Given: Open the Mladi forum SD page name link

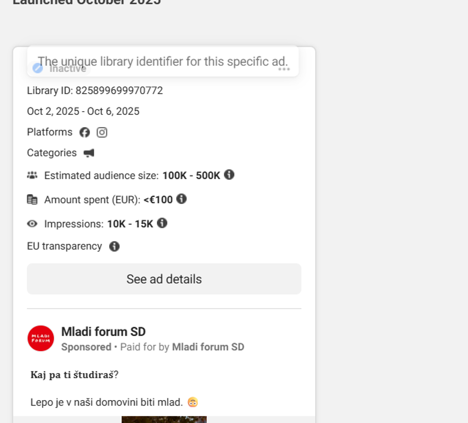Looking at the screenshot, I should click(103, 332).
